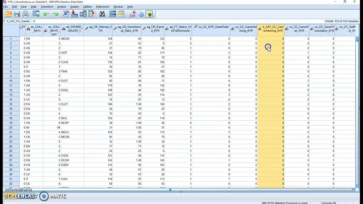Click the yellow grid toolbar icon
363x204 pixels.
click(x=121, y=14)
